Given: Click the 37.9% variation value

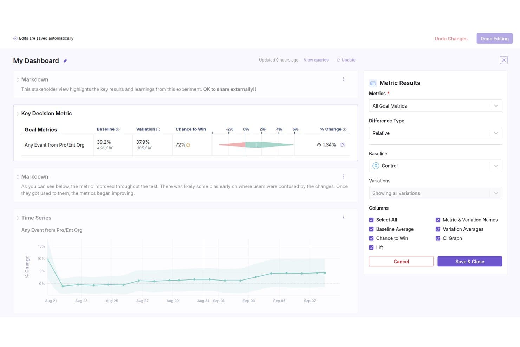Looking at the screenshot, I should coord(143,142).
